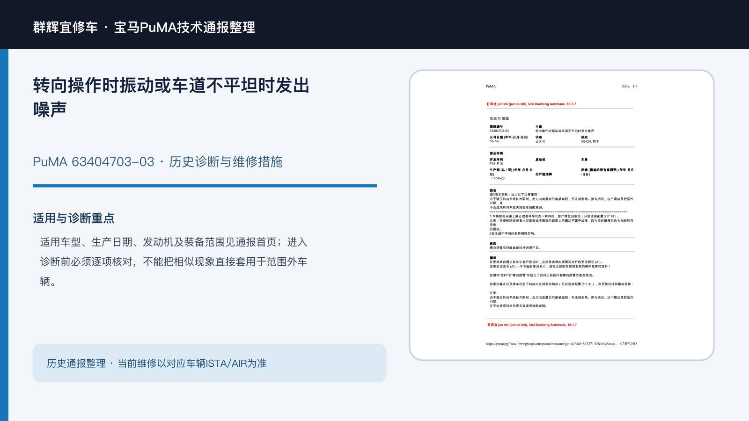Click the date 07/07/2018 in document footer

629,344
